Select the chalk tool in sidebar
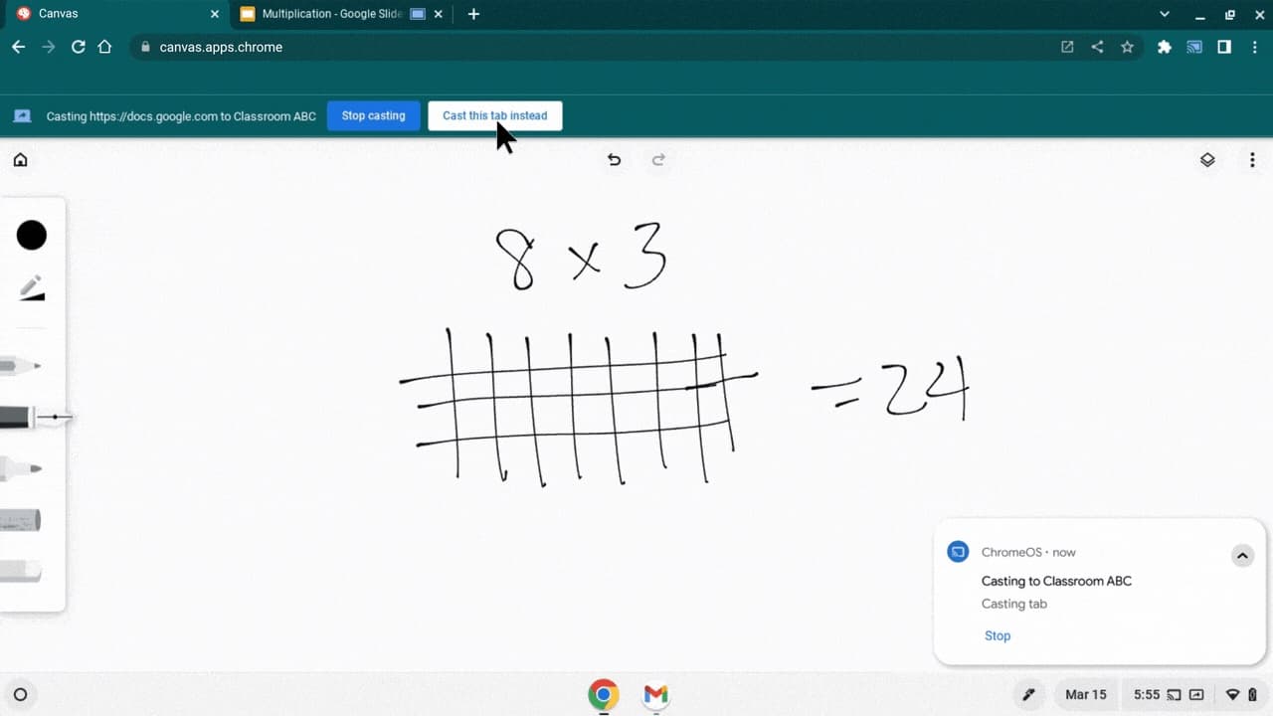Screen dimensions: 1273x716 pyautogui.click(x=20, y=520)
